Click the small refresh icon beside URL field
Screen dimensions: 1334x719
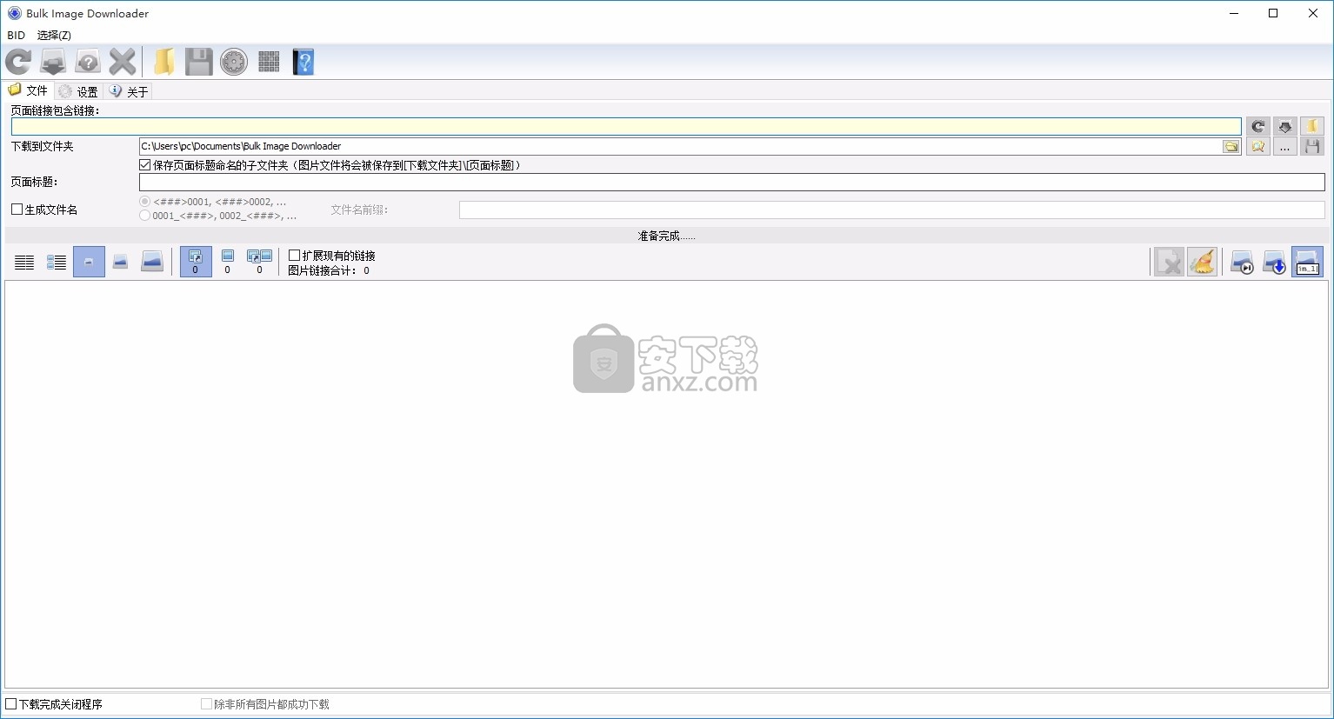[1258, 127]
